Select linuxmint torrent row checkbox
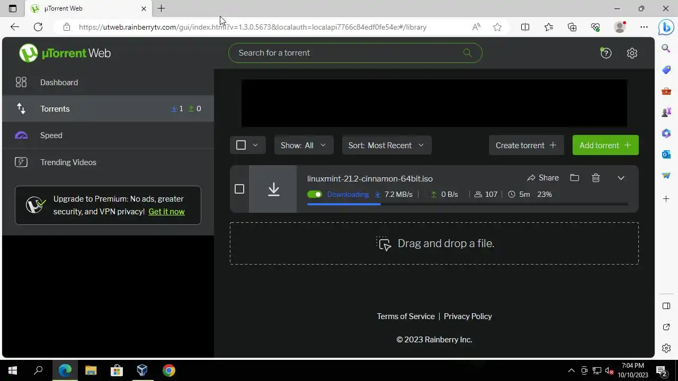 (239, 189)
